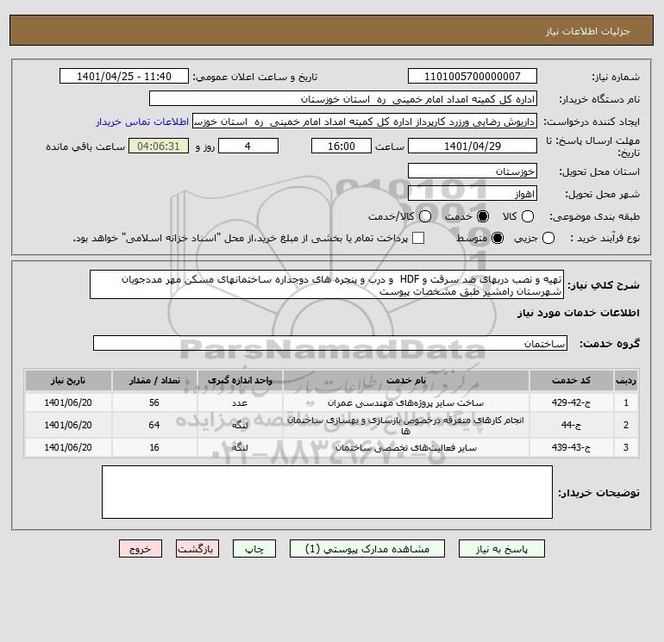This screenshot has height=642, width=664.
Task: Click the general need description text box
Action: [327, 285]
